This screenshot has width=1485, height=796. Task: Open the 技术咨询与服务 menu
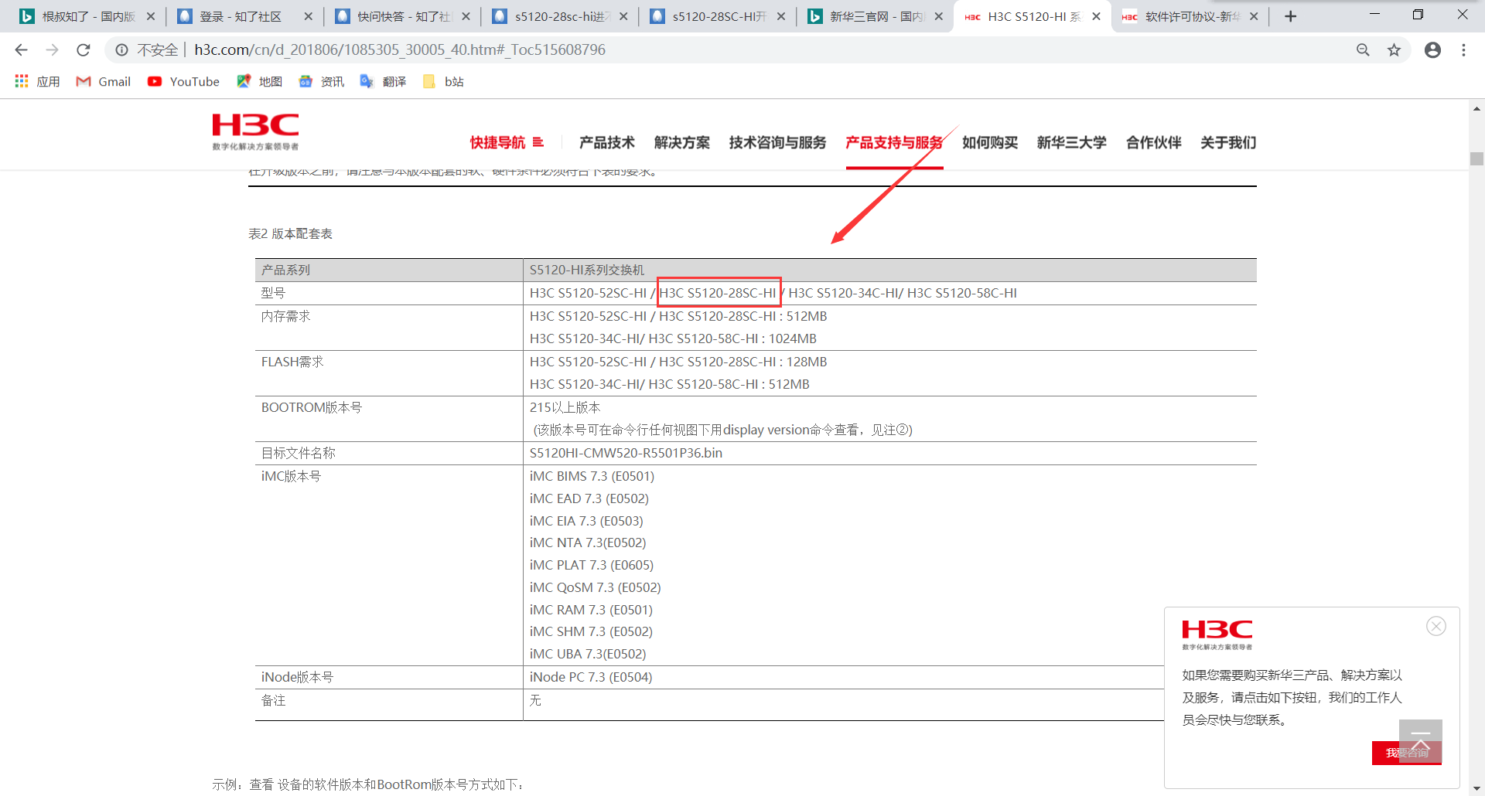pyautogui.click(x=777, y=142)
